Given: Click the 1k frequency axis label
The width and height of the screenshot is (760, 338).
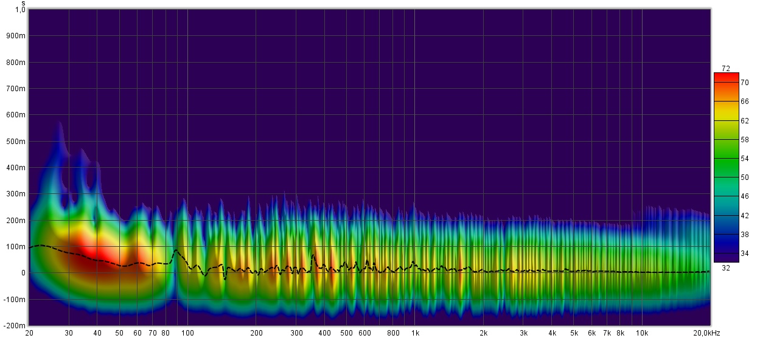Looking at the screenshot, I should click(415, 333).
